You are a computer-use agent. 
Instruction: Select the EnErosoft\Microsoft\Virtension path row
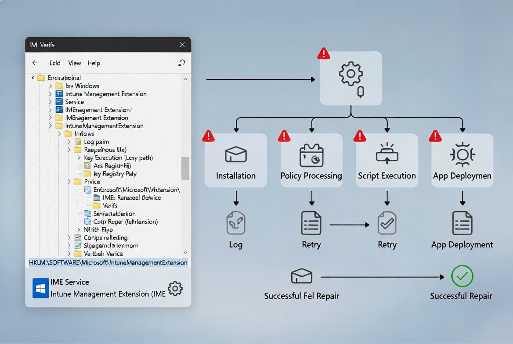click(x=132, y=190)
